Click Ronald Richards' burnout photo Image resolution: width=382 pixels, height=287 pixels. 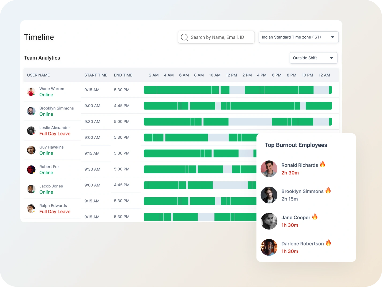point(269,169)
